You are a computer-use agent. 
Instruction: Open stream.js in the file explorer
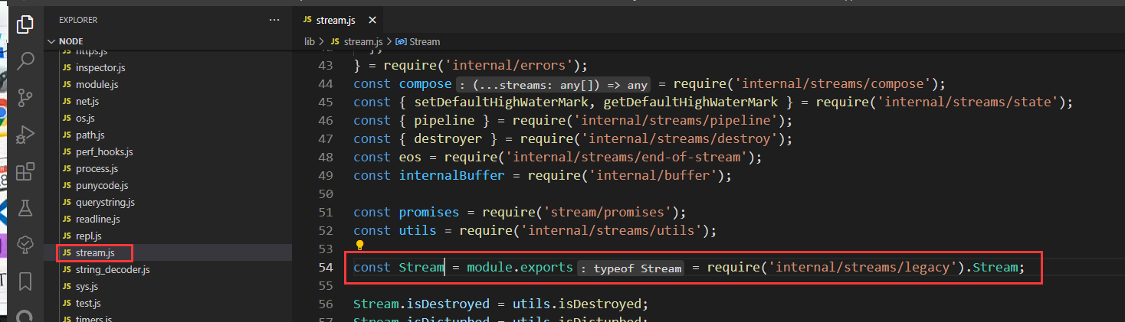(96, 252)
